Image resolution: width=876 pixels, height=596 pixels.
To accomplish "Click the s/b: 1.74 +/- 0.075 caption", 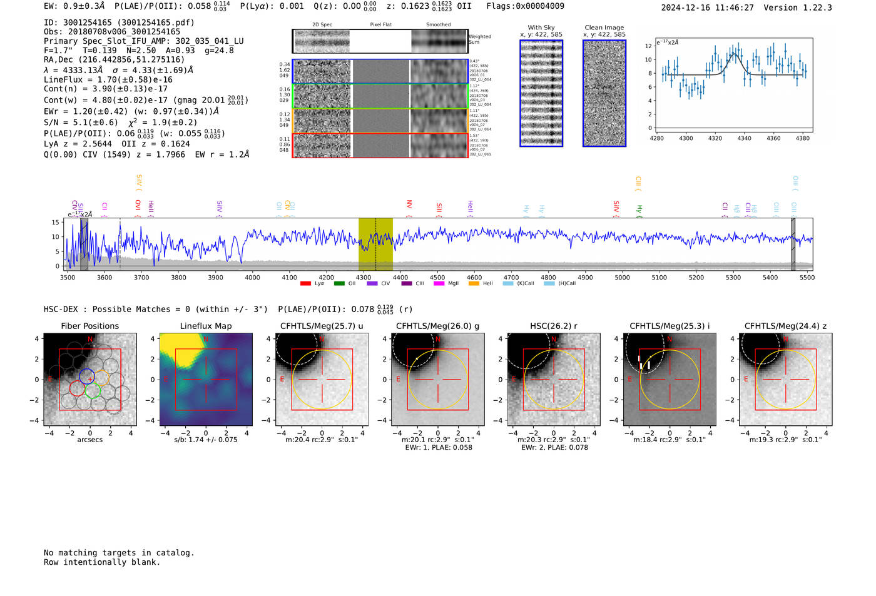I will 206,440.
